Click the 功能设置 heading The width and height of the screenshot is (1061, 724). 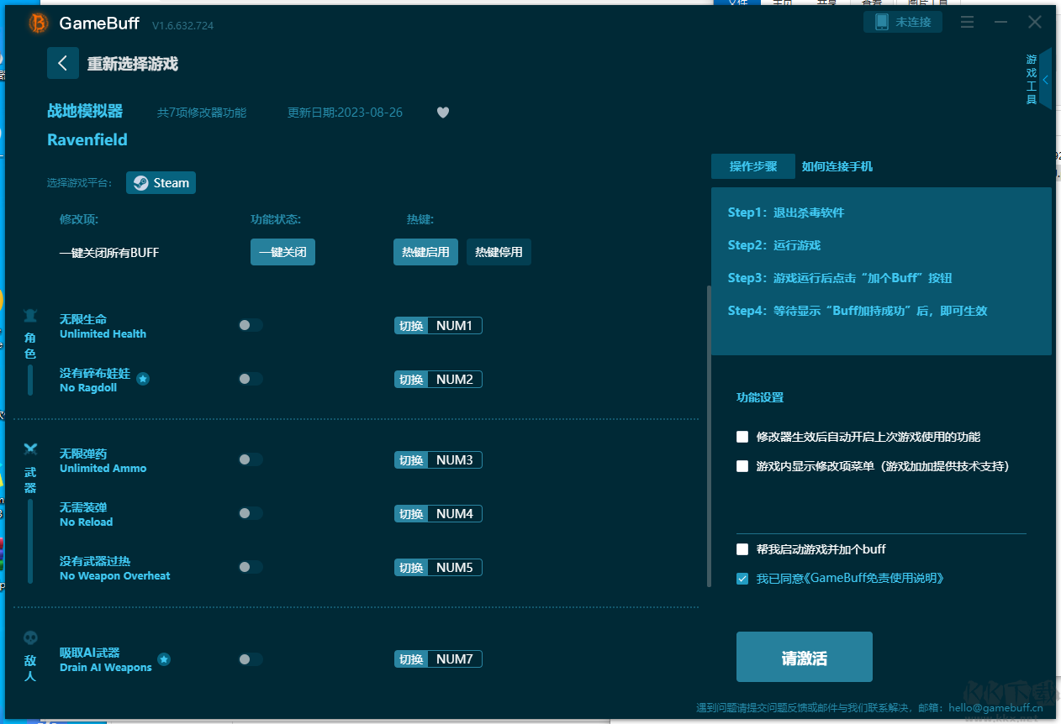(x=760, y=397)
